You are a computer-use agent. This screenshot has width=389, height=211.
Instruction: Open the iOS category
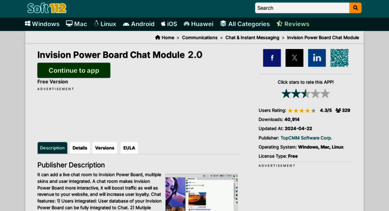pos(169,24)
